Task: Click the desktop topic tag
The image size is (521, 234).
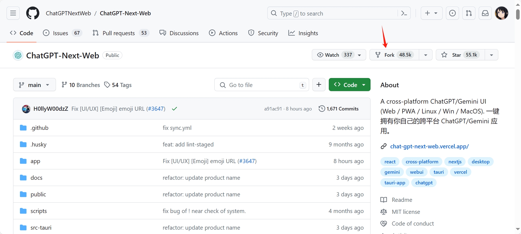Action: point(481,161)
